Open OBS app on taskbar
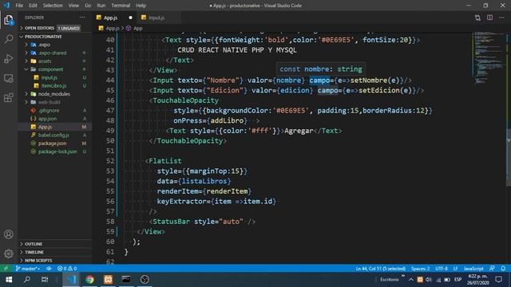 pos(145,280)
